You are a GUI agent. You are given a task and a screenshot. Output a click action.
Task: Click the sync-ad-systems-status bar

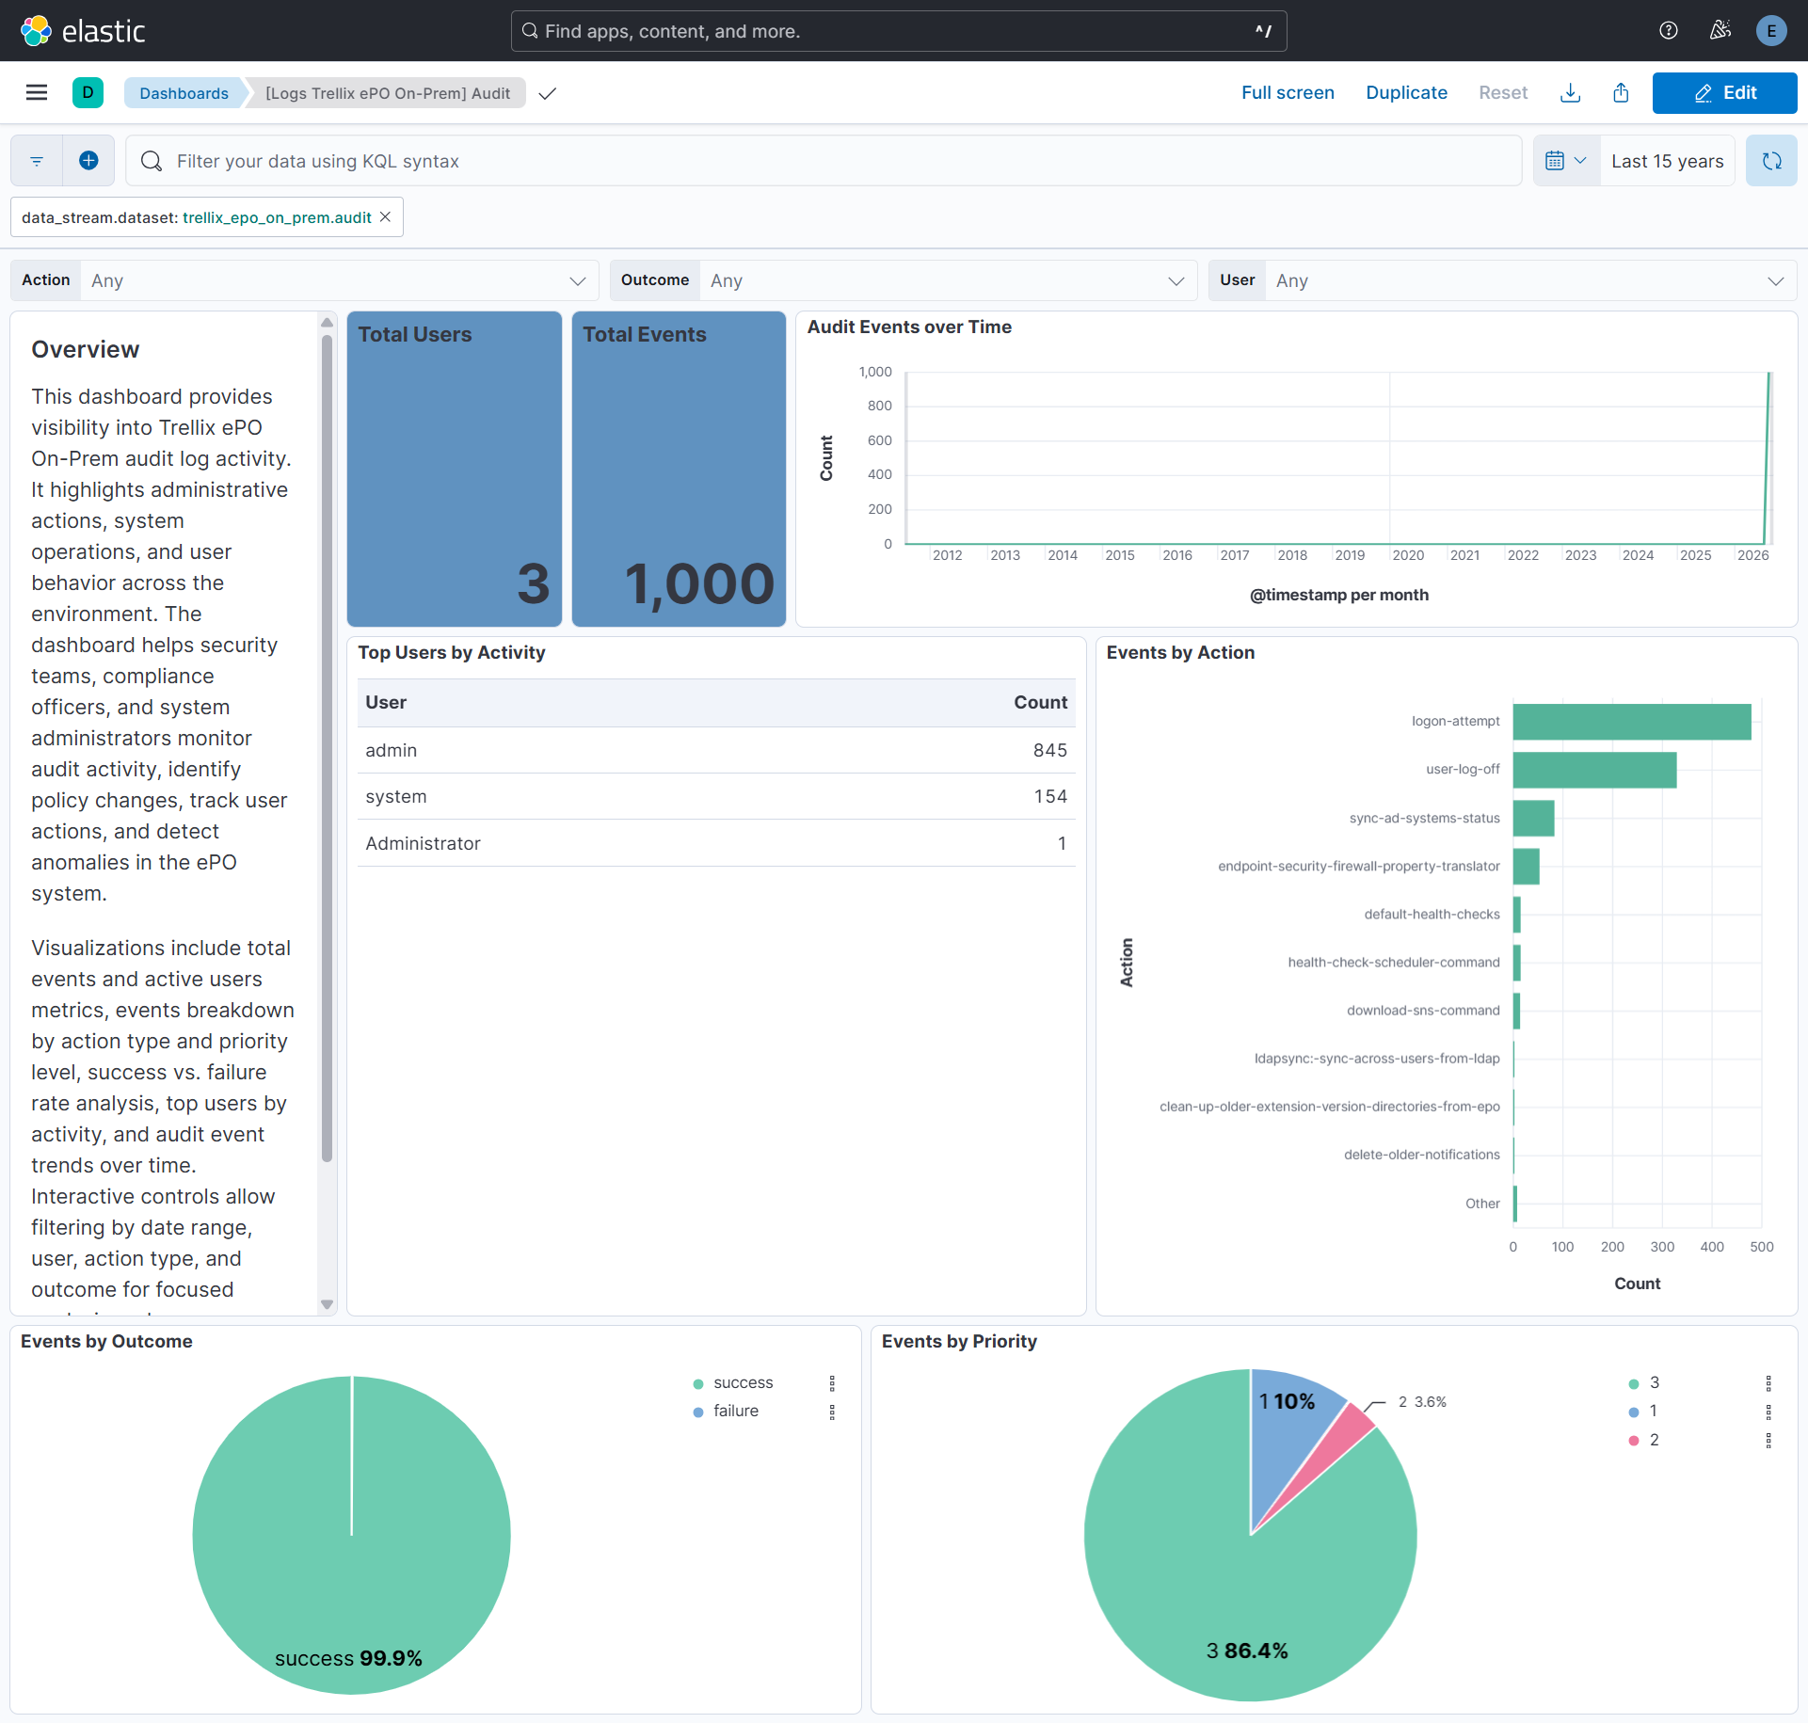click(1533, 818)
